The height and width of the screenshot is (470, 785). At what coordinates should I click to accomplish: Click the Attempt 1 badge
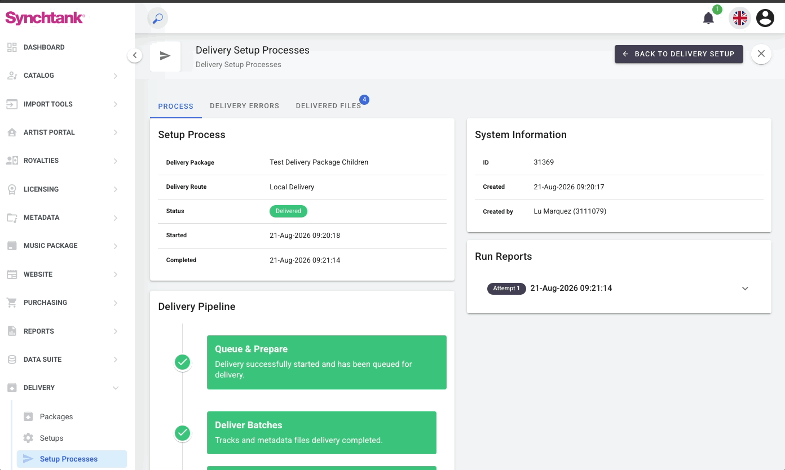pyautogui.click(x=506, y=289)
